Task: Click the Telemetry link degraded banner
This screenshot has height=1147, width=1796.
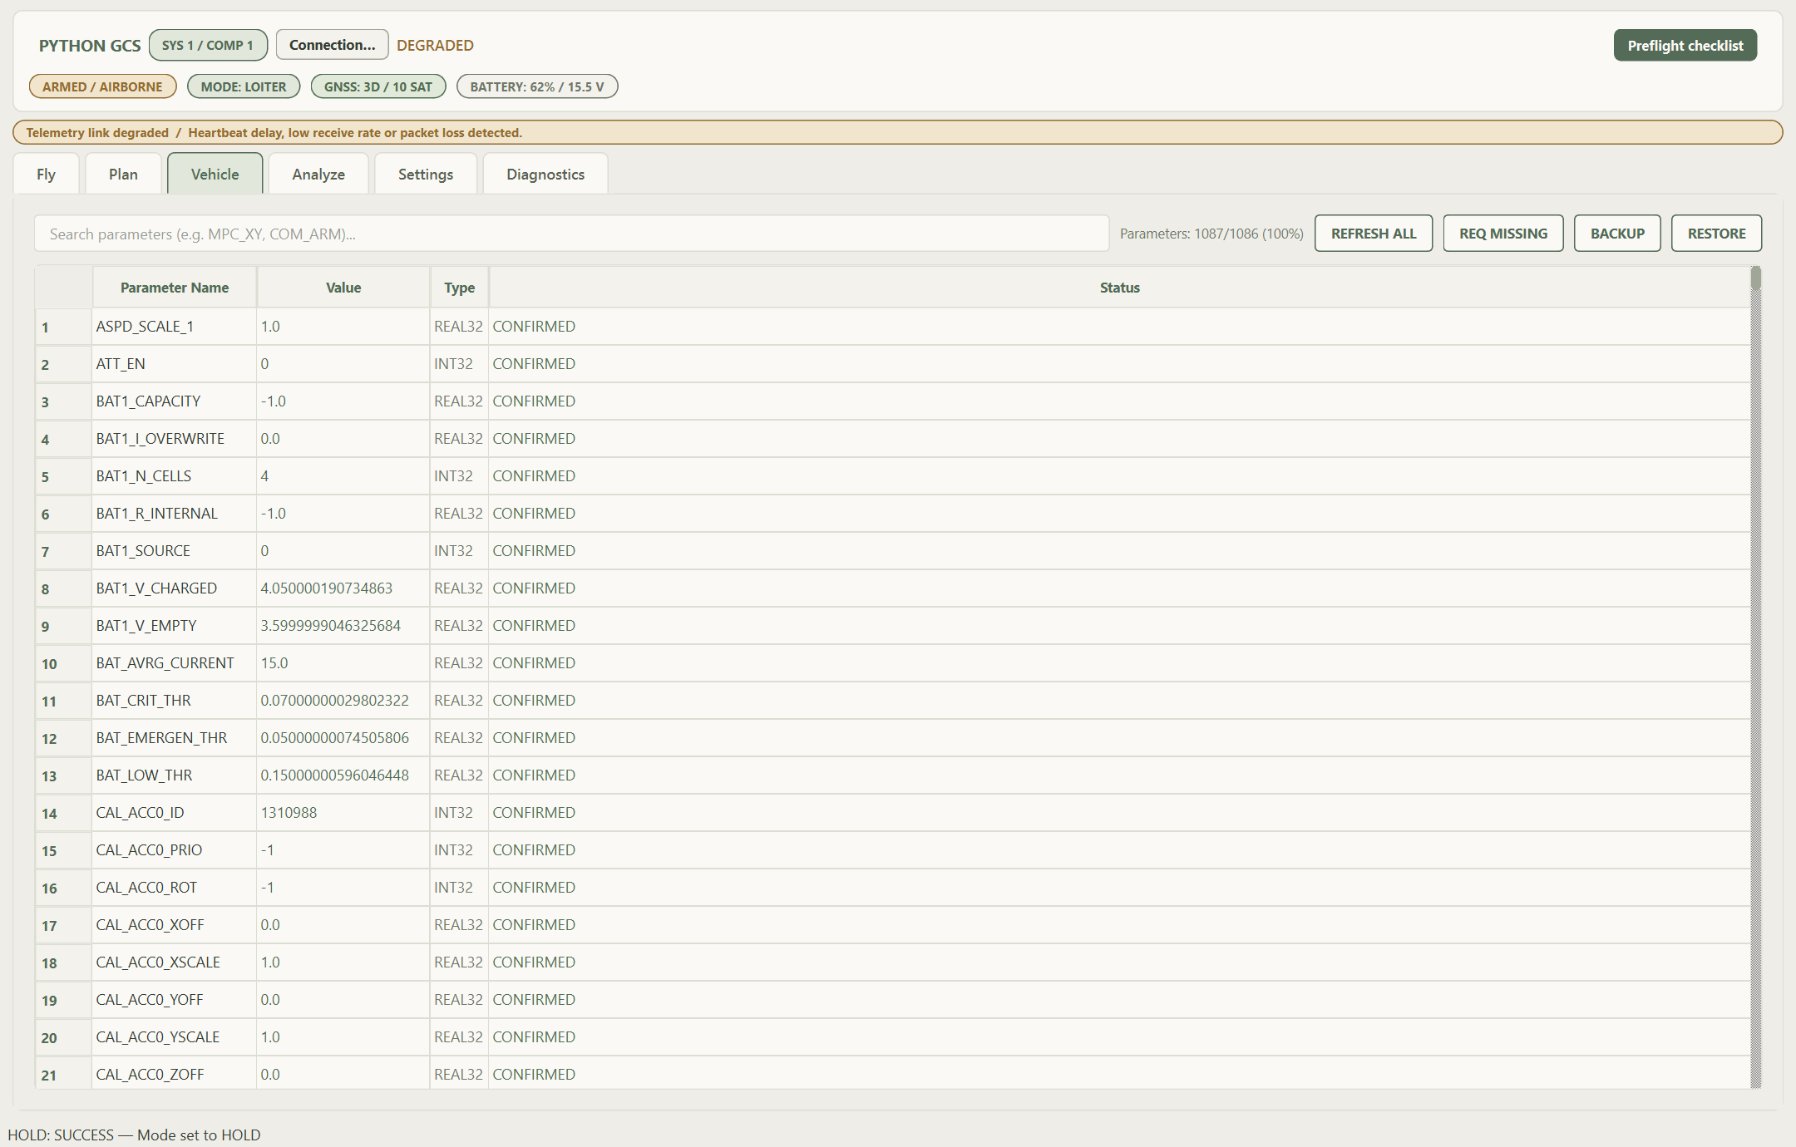Action: point(898,132)
